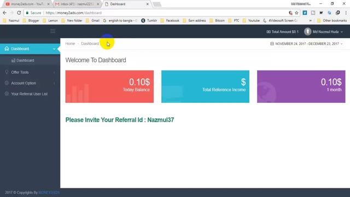The image size is (350, 197).
Task: Close the money2ads YouTube tab
Action: 49,4
